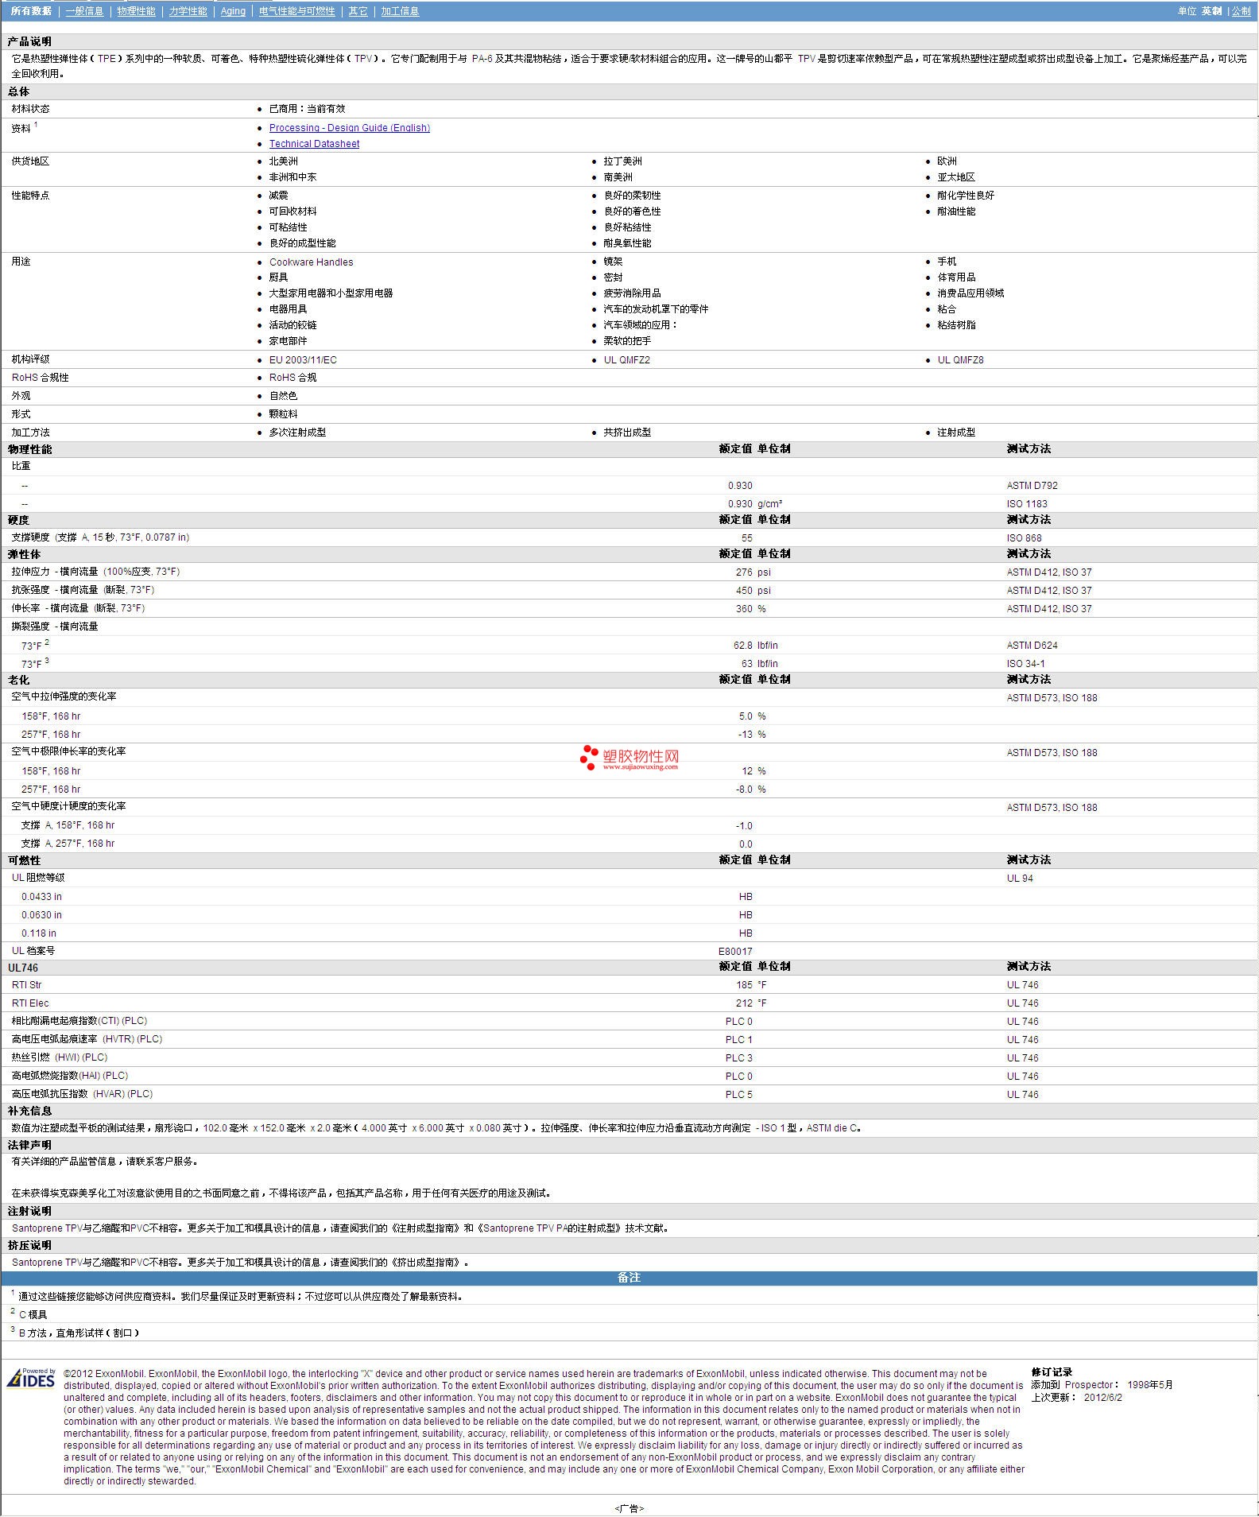Switch units to 公制 (metric)
This screenshot has height=1517, width=1259.
click(1241, 11)
